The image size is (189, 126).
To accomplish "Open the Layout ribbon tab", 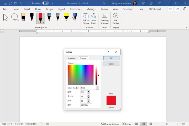I will [61, 9].
